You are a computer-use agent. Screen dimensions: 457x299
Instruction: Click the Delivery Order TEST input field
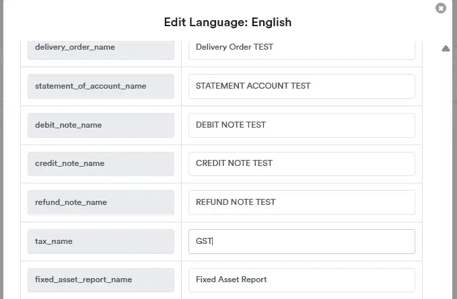(x=301, y=48)
